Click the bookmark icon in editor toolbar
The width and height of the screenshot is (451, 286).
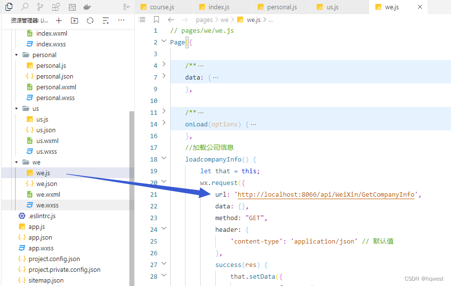point(156,20)
